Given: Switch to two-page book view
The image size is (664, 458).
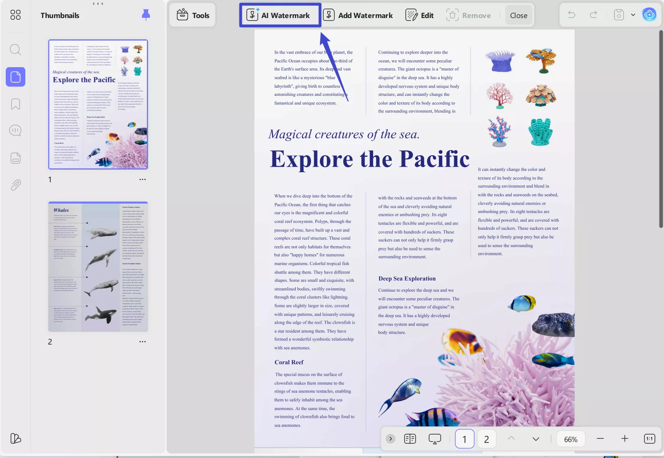Looking at the screenshot, I should click(410, 438).
